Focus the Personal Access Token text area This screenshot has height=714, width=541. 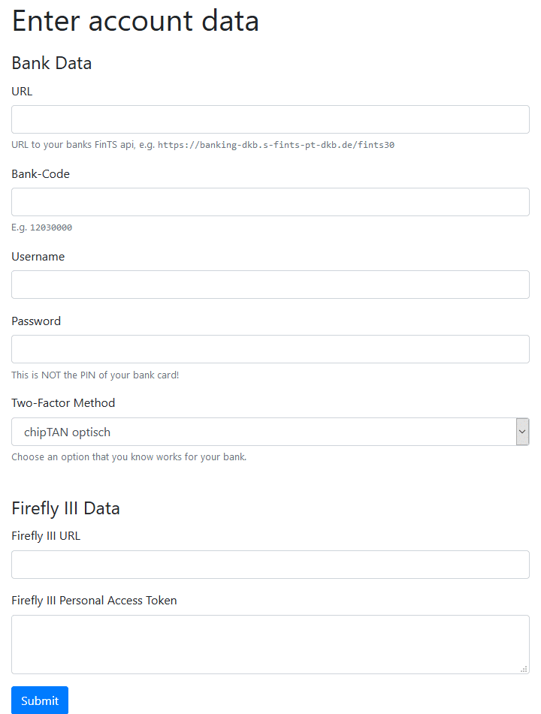tap(270, 644)
